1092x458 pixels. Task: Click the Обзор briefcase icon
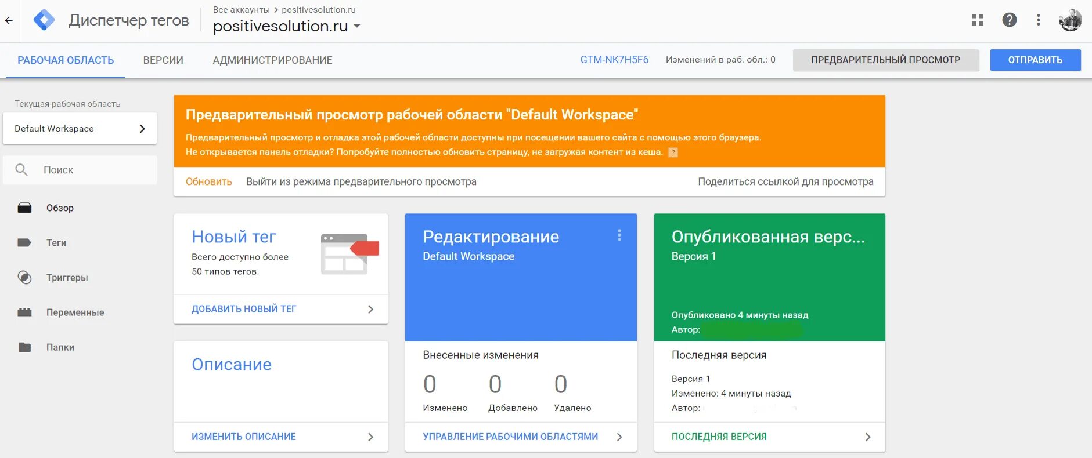point(24,208)
